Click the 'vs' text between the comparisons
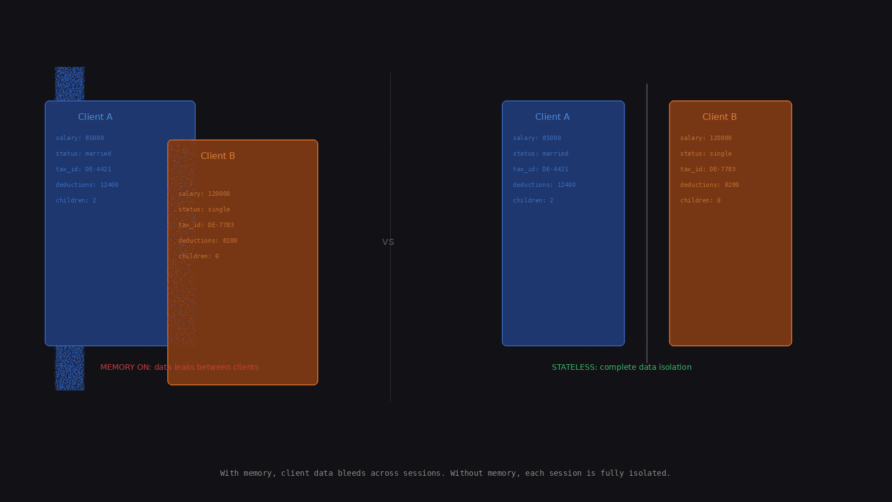Image resolution: width=892 pixels, height=502 pixels. (x=388, y=242)
